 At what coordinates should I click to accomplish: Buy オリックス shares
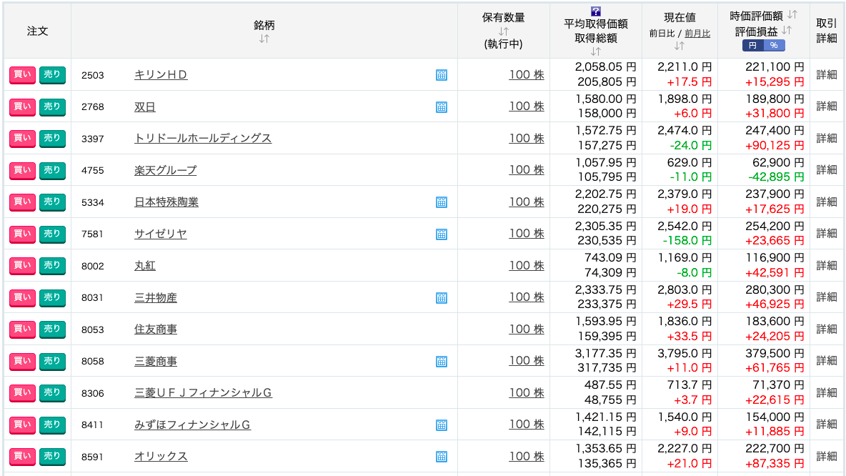point(22,457)
